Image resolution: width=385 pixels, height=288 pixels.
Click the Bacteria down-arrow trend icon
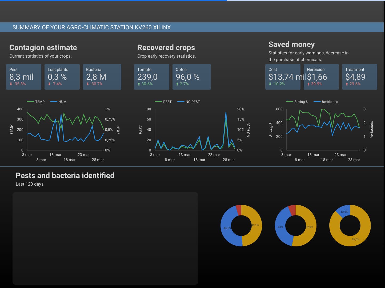[88, 84]
